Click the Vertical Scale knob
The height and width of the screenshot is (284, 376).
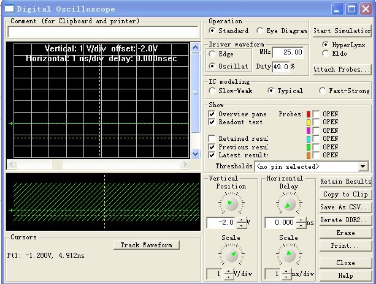tap(231, 255)
